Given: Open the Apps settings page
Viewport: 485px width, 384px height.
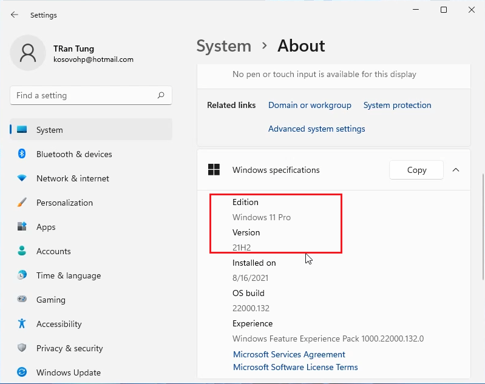Looking at the screenshot, I should [91, 227].
